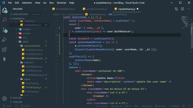Change JavaScript language mode
This screenshot has height=108, width=193.
147,106
